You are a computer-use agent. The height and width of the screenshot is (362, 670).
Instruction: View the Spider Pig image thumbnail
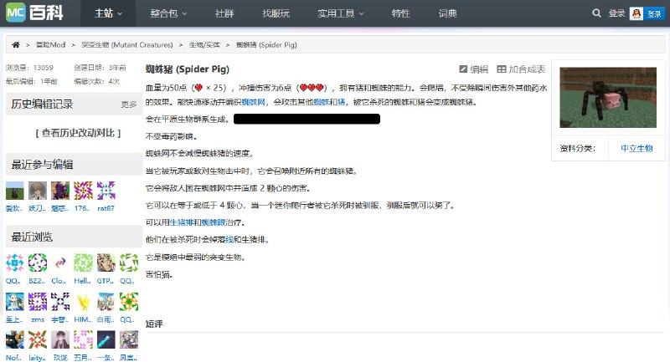pos(608,98)
